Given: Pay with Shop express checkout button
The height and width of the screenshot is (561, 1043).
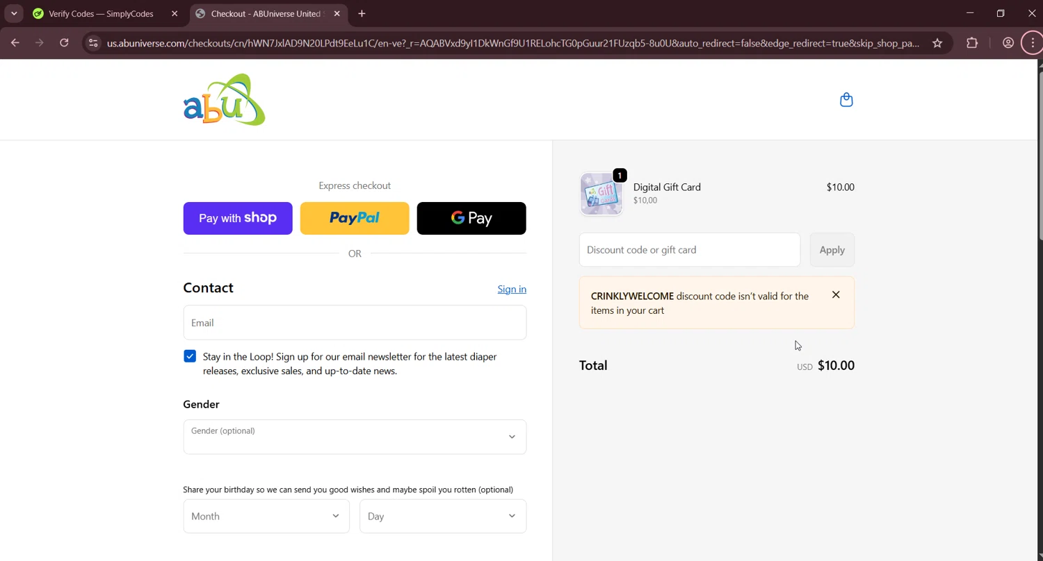Looking at the screenshot, I should pyautogui.click(x=238, y=218).
